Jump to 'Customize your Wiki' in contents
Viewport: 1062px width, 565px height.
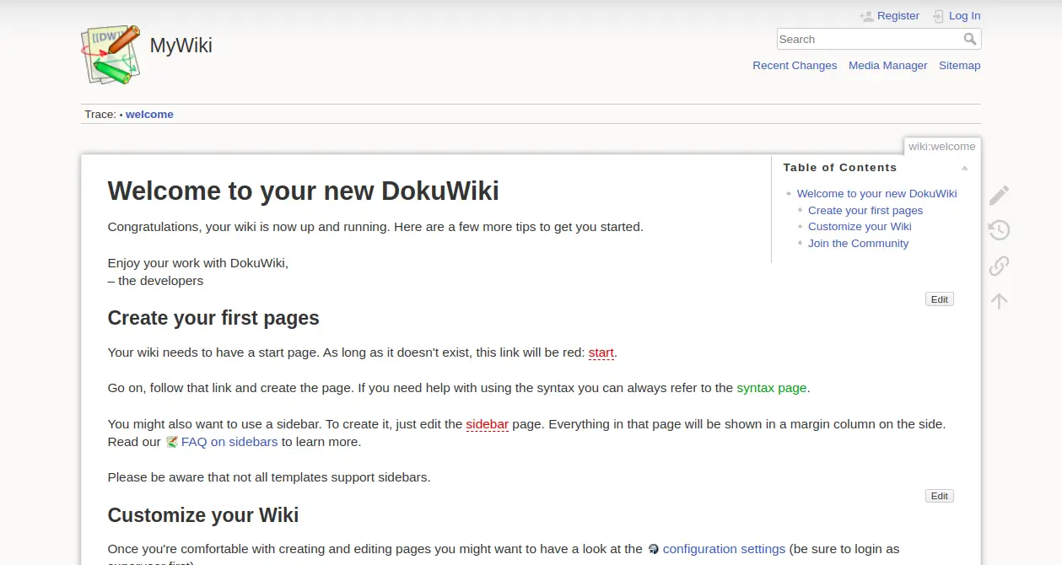click(x=860, y=227)
